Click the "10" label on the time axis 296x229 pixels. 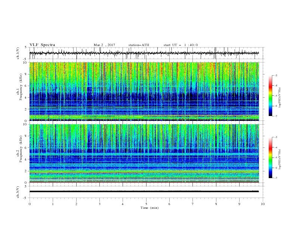point(263,204)
